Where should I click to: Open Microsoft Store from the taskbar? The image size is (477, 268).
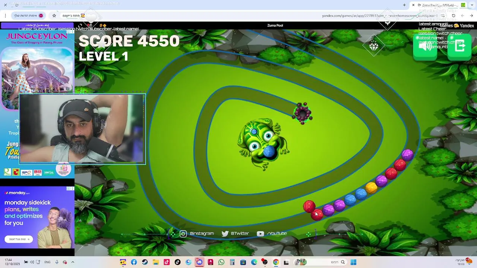coord(243,262)
